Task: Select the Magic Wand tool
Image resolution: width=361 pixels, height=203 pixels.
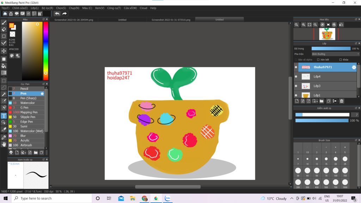Action: (x=4, y=94)
